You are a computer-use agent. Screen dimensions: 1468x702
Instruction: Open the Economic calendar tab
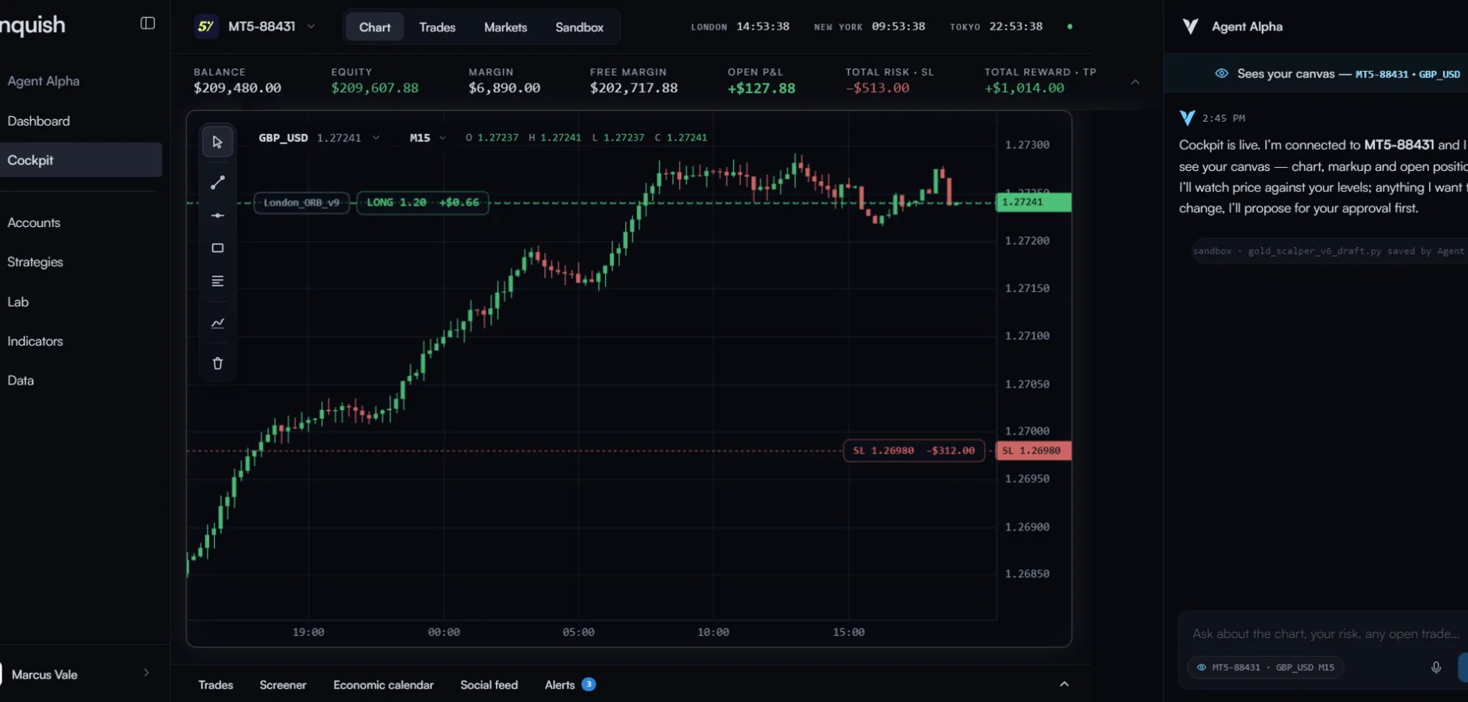(x=383, y=685)
